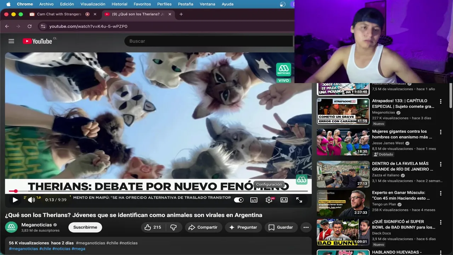Open Bad Bunny Super Bowl video thumbnail
This screenshot has height=255, width=453.
tap(343, 232)
